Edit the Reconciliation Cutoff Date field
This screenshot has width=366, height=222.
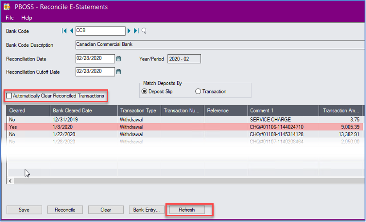point(95,72)
